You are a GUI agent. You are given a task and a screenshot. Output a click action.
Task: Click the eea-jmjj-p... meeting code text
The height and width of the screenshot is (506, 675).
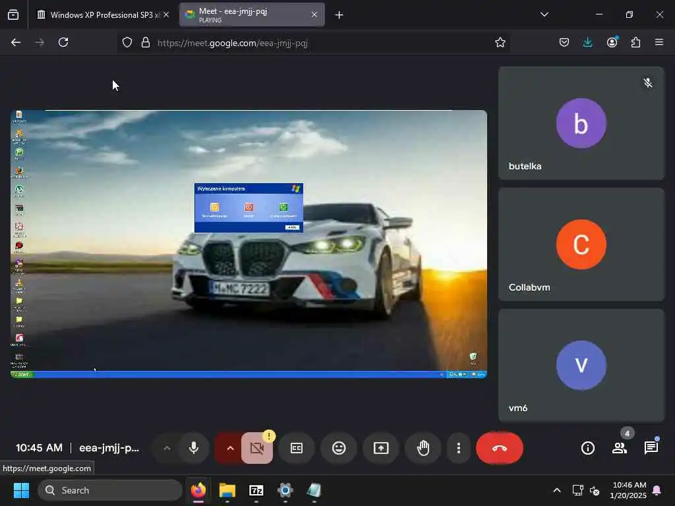click(x=109, y=448)
